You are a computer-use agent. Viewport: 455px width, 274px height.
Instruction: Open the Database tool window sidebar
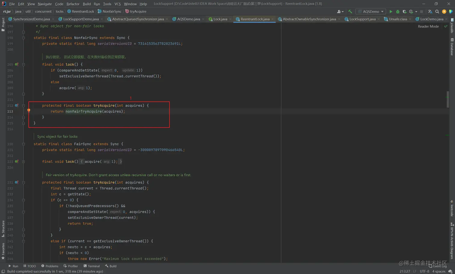click(452, 47)
